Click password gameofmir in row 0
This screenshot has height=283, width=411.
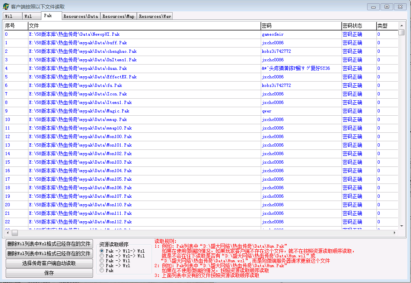(273, 35)
